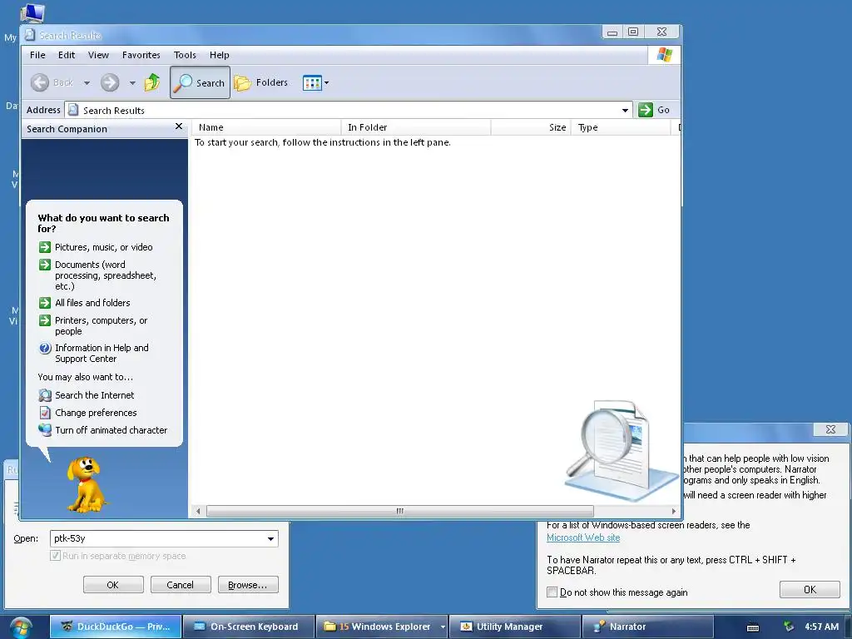Click the scroll left arrow in results

coord(198,511)
